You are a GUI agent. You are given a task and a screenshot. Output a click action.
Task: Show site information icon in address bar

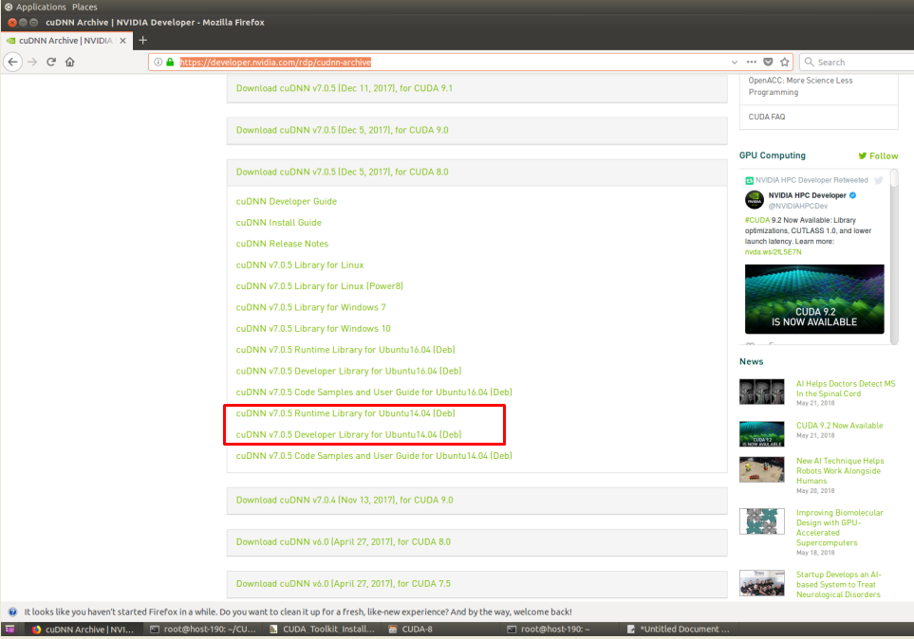158,62
